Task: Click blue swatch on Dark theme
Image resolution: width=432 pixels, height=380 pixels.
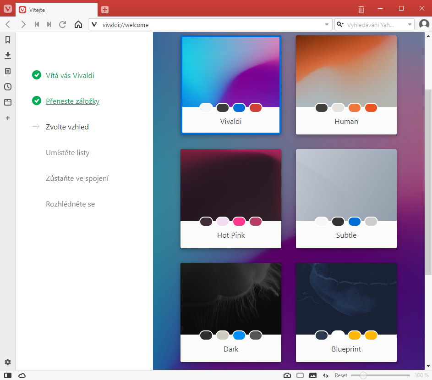Action: coord(239,335)
